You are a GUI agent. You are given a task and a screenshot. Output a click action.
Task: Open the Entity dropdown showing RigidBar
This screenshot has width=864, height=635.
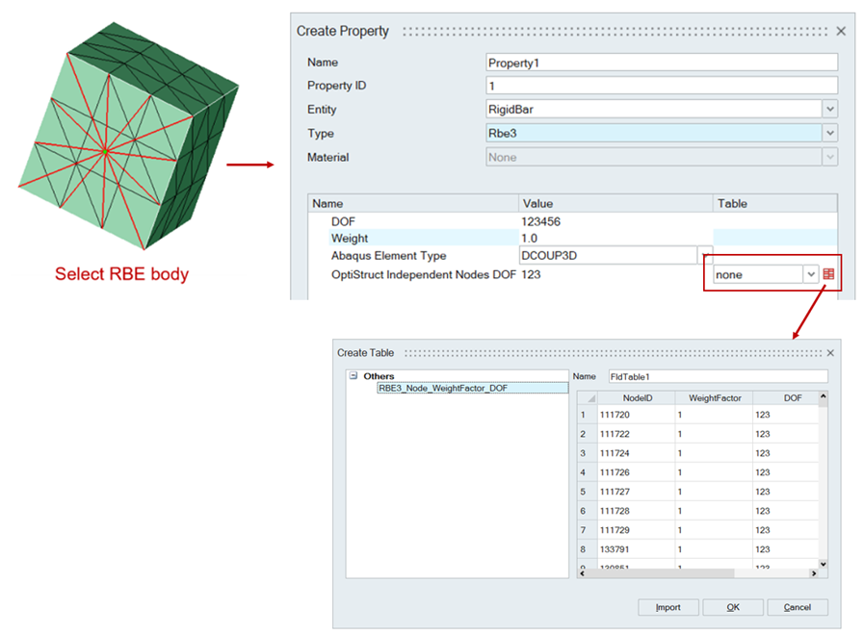829,110
